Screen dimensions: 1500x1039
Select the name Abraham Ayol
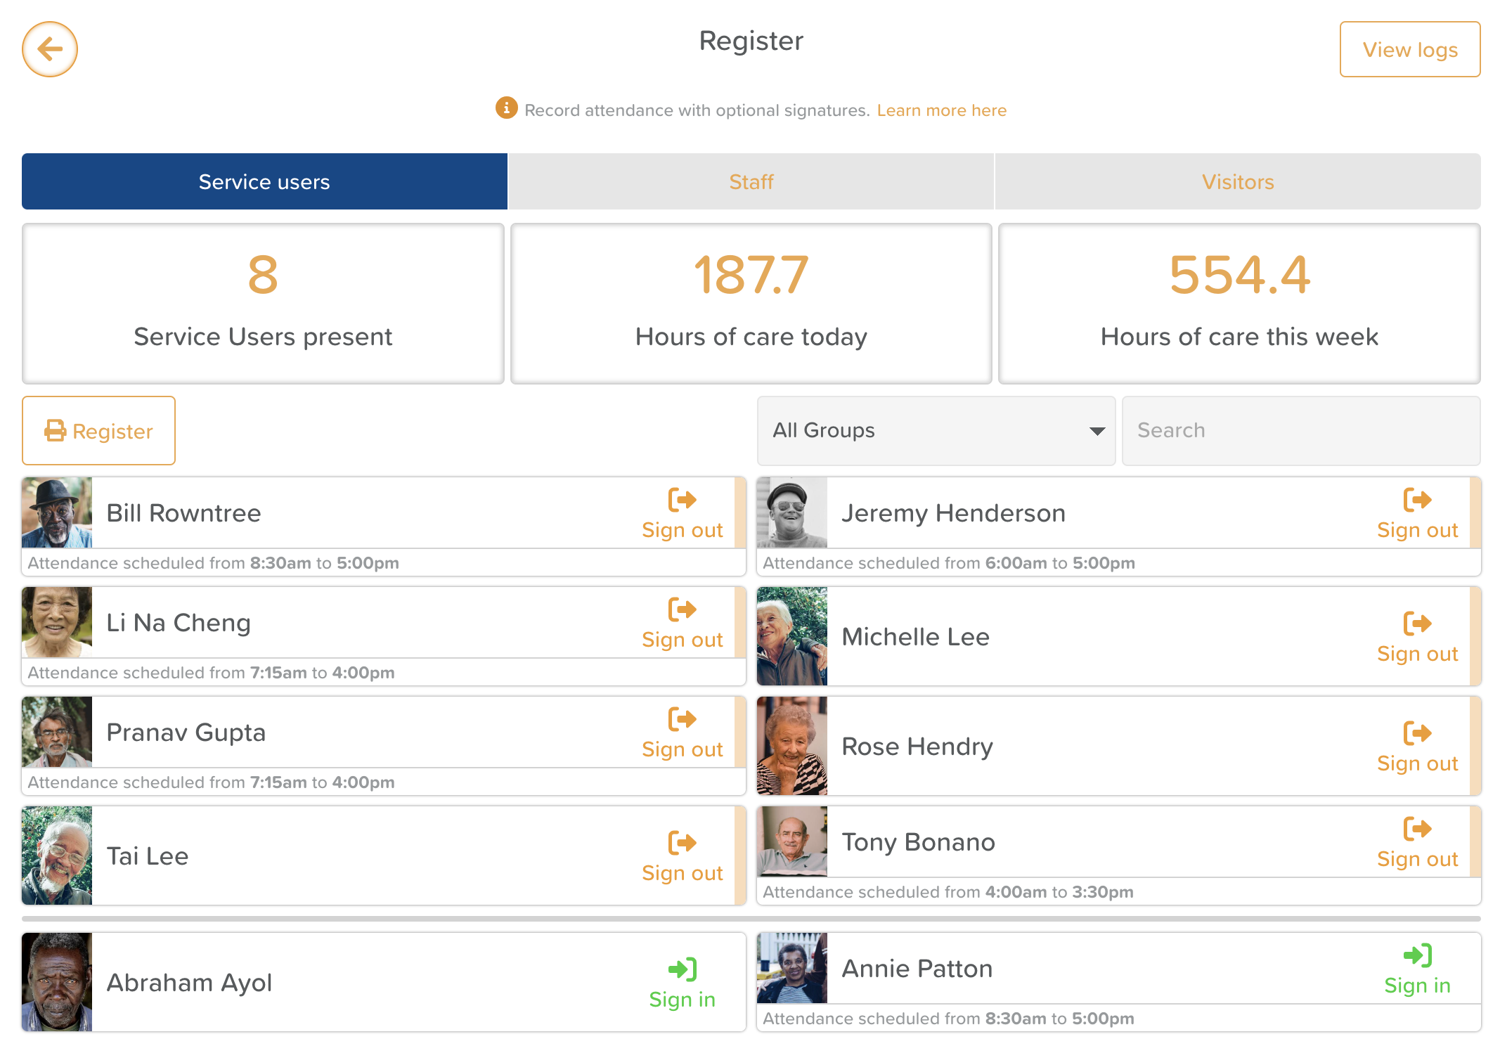click(189, 983)
